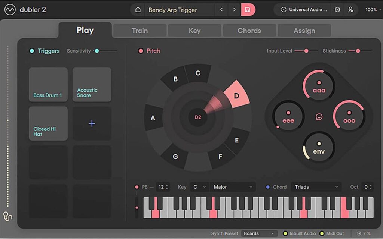This screenshot has width=383, height=239.
Task: Click the 7 % CPU usage text
Action: pyautogui.click(x=367, y=233)
